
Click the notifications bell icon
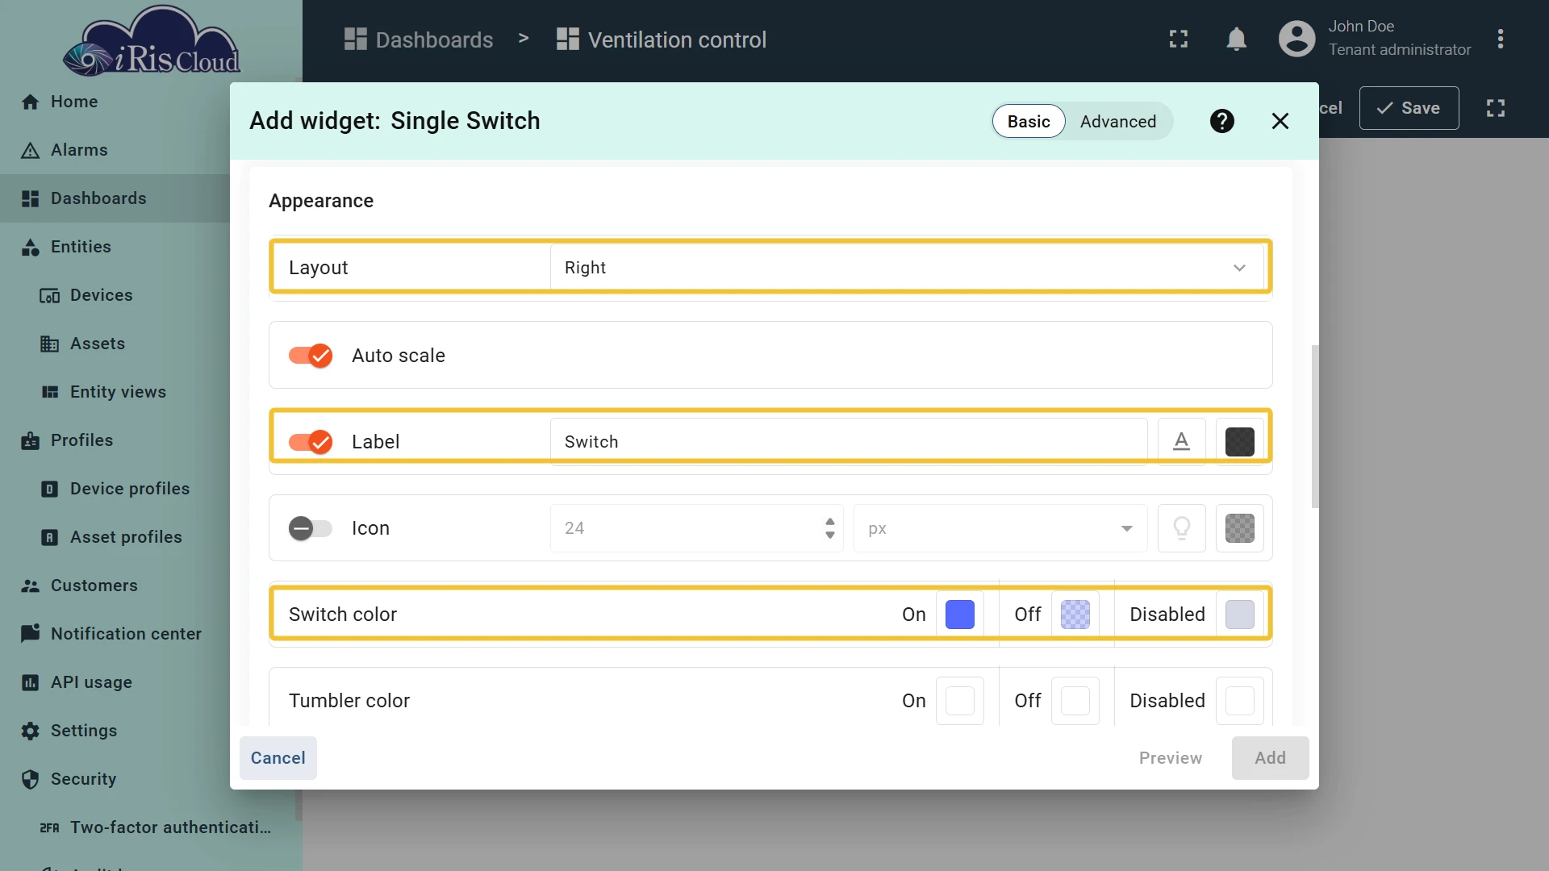[1236, 39]
